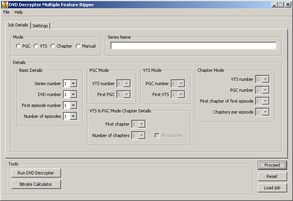Tick the All chapters checkbox
The width and height of the screenshot is (293, 201).
click(x=157, y=135)
